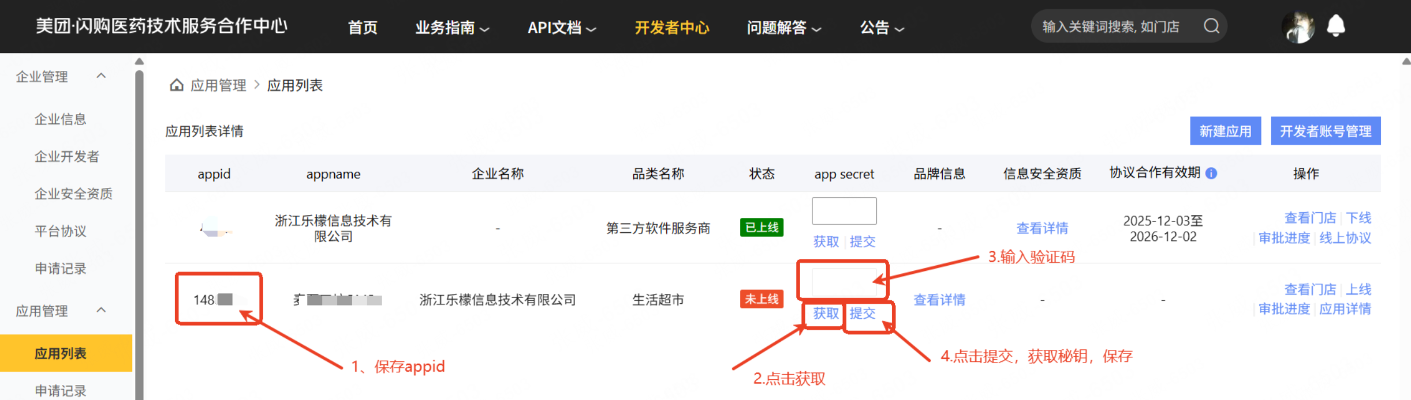Open 企业安全资质 in the sidebar

73,194
